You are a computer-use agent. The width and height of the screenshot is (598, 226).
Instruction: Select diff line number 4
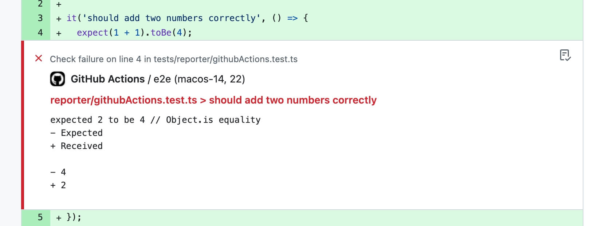click(40, 32)
